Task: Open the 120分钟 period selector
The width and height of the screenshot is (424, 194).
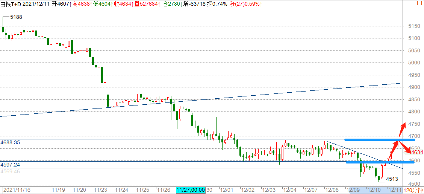Action: [413, 191]
